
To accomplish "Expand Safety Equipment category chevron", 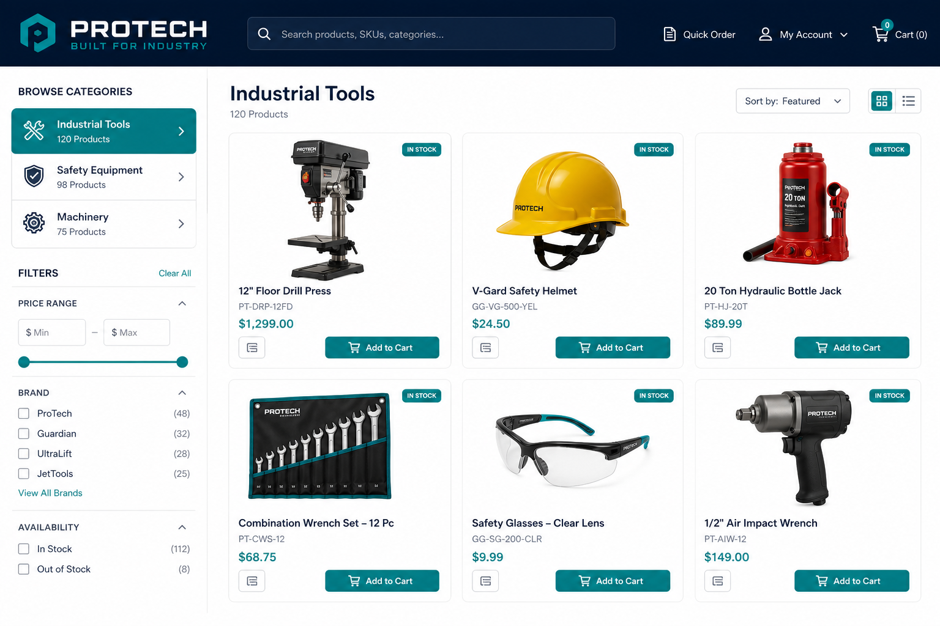I will [x=181, y=177].
